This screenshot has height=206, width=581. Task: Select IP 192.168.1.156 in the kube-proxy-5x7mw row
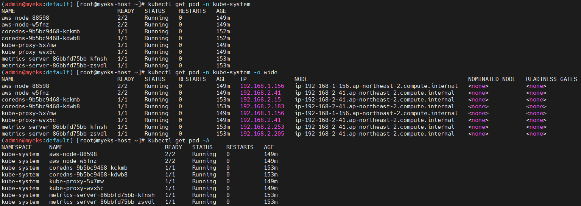click(262, 113)
